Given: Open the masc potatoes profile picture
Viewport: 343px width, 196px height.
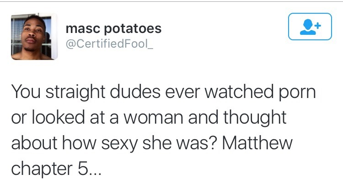Looking at the screenshot, I should pyautogui.click(x=34, y=37).
